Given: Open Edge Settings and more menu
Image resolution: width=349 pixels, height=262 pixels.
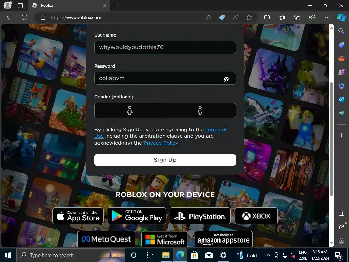Looking at the screenshot, I should point(327,17).
